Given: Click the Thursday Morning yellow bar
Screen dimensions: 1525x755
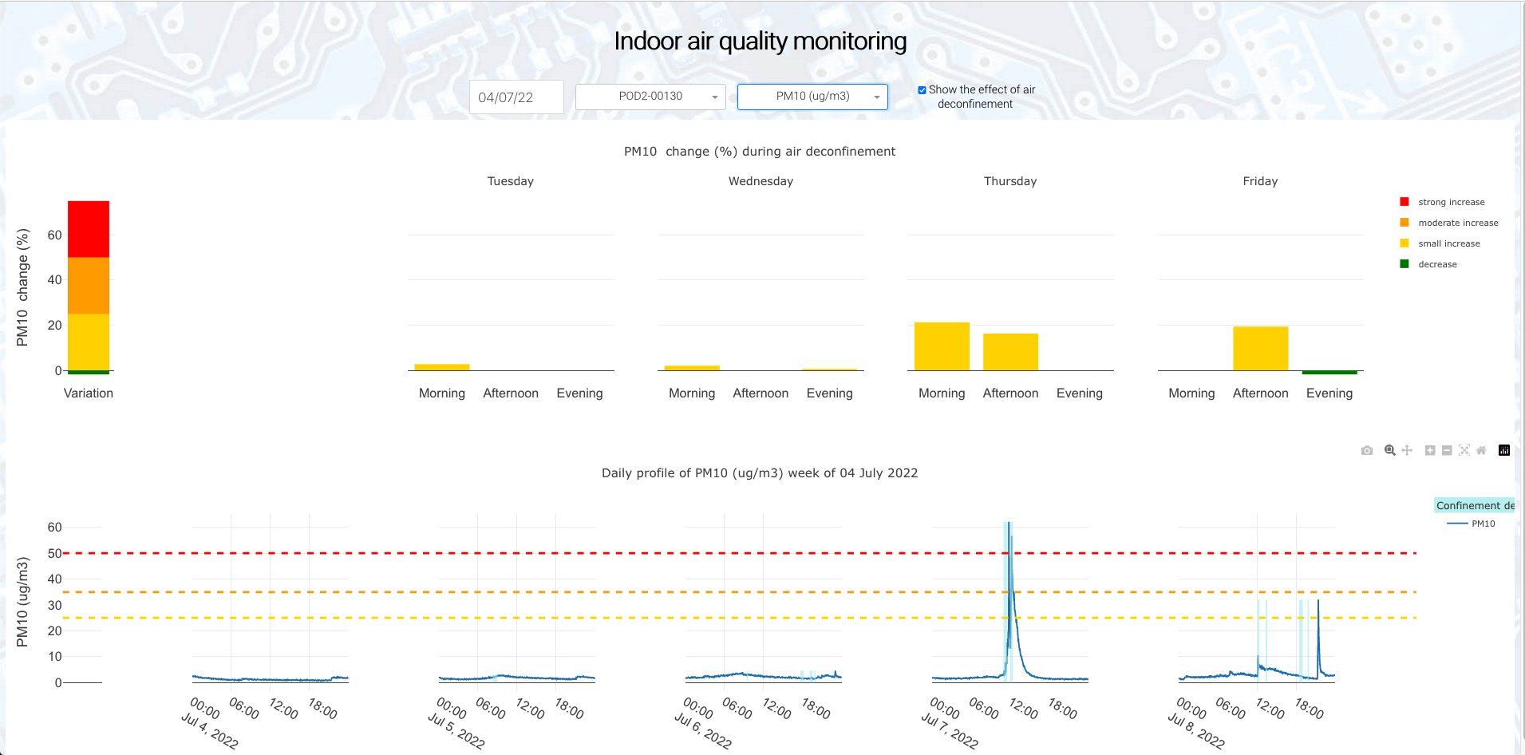Looking at the screenshot, I should pos(942,346).
